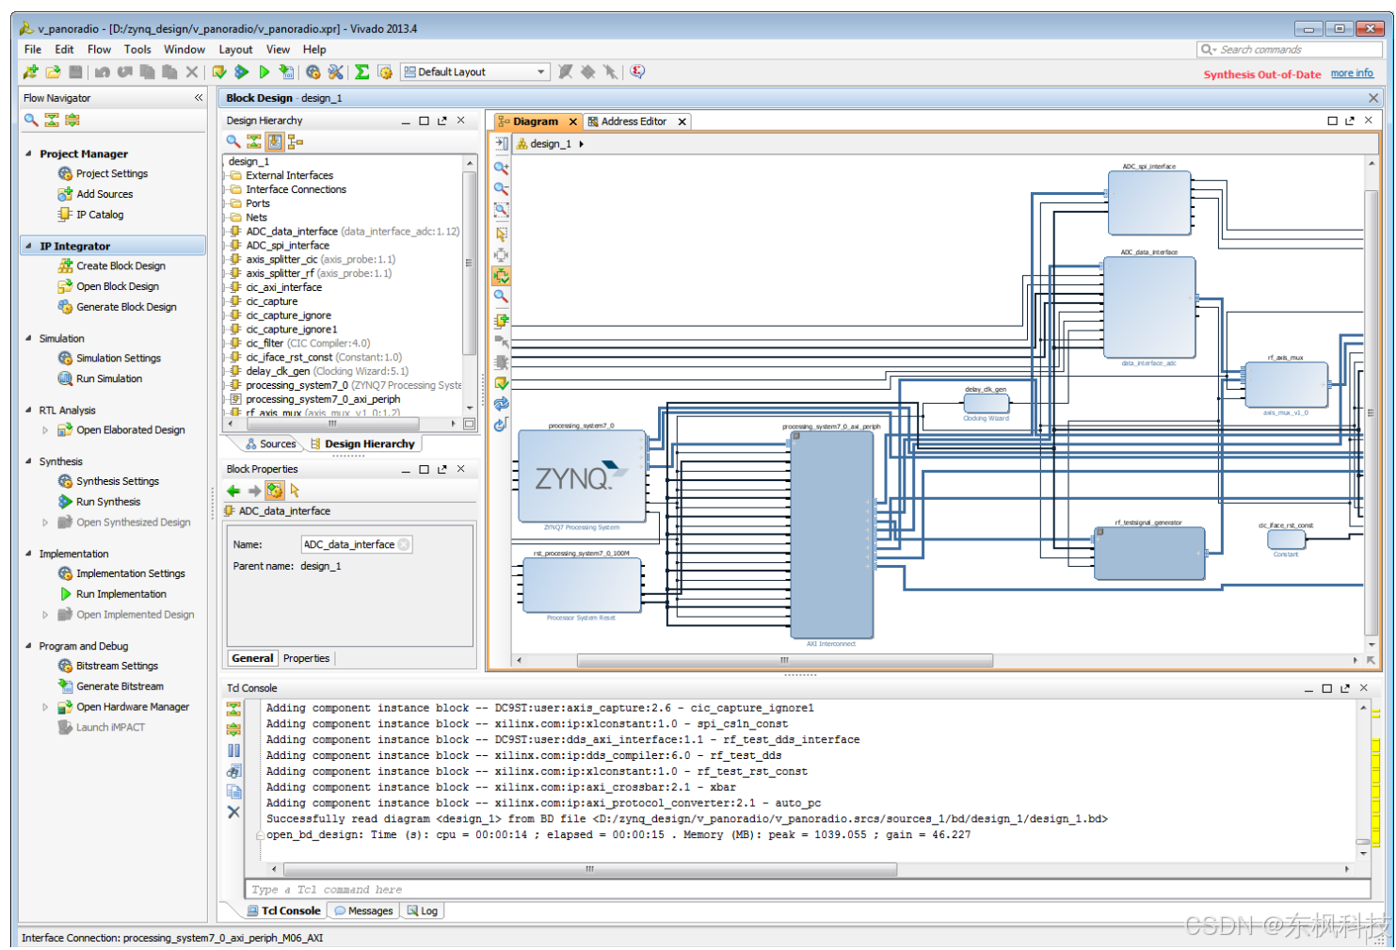Collapse the Simulation section
Viewport: 1396px width, 950px height.
(28, 338)
